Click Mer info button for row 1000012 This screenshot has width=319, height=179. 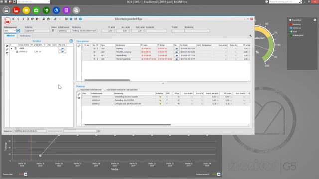pyautogui.click(x=62, y=52)
